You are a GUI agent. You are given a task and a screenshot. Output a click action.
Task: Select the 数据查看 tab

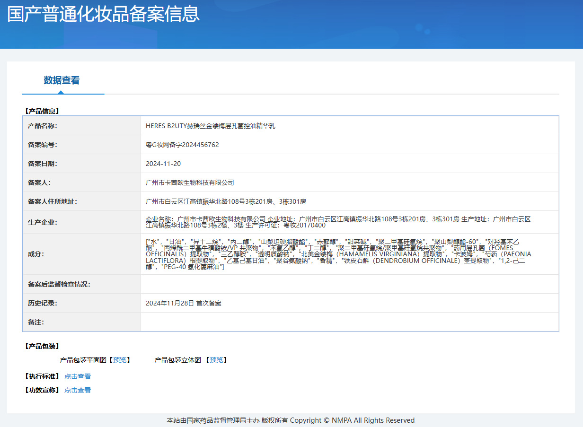(x=62, y=80)
